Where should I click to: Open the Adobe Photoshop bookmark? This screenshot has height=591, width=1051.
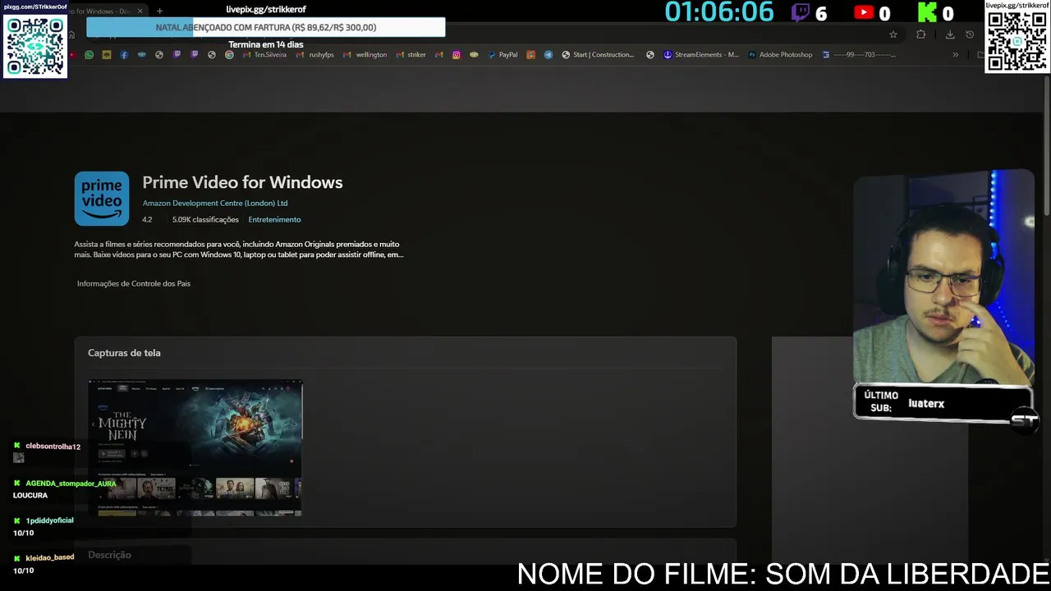click(x=780, y=55)
